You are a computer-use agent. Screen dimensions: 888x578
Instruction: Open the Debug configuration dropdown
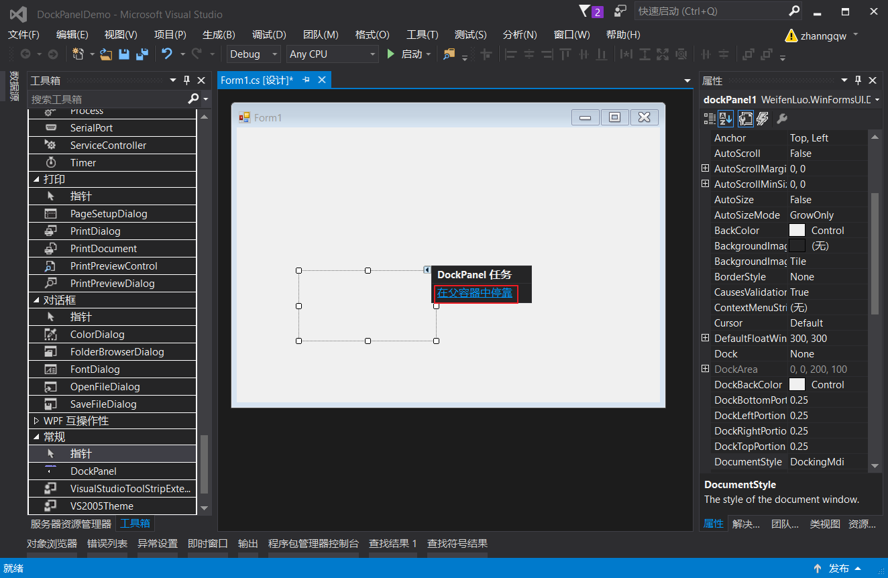point(274,54)
